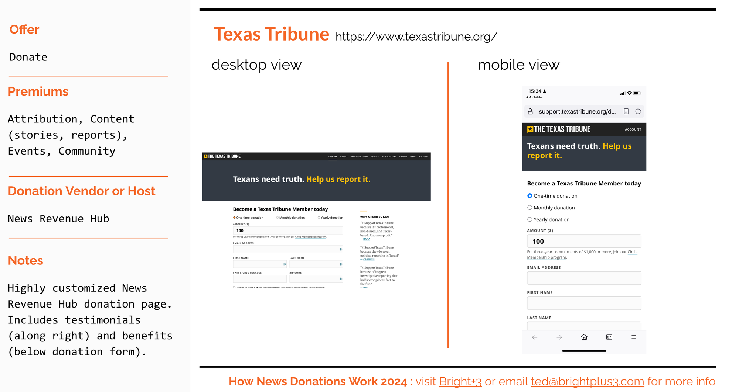Click Circle Membership program link in desktop view
This screenshot has width=739, height=392.
310,237
